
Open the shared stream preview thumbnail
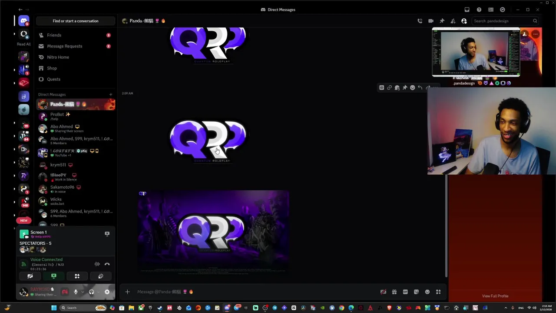[x=476, y=52]
